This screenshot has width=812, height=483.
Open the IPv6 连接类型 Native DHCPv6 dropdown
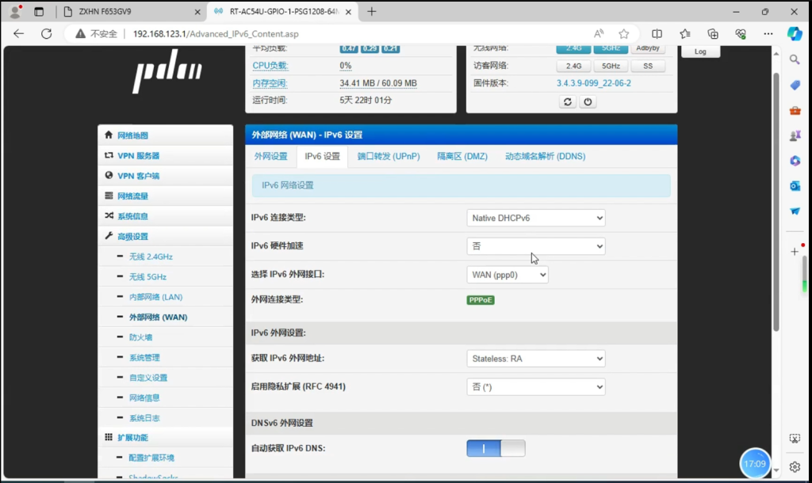[536, 218]
